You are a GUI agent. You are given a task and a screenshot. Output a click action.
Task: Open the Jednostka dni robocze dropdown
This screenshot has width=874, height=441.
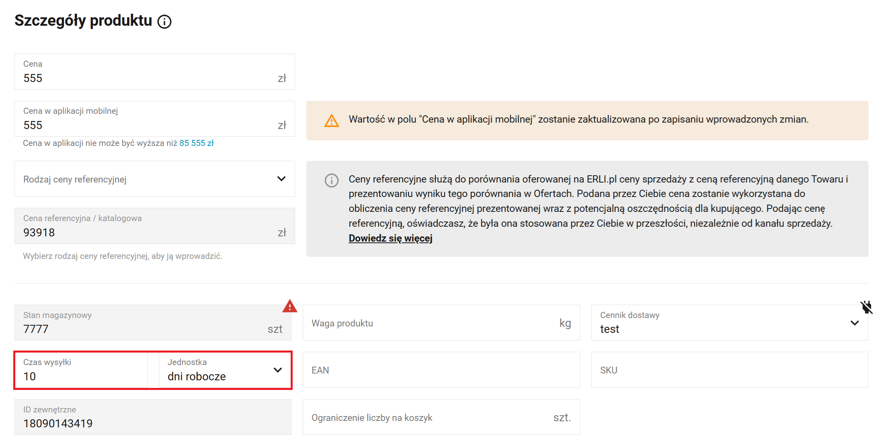224,370
